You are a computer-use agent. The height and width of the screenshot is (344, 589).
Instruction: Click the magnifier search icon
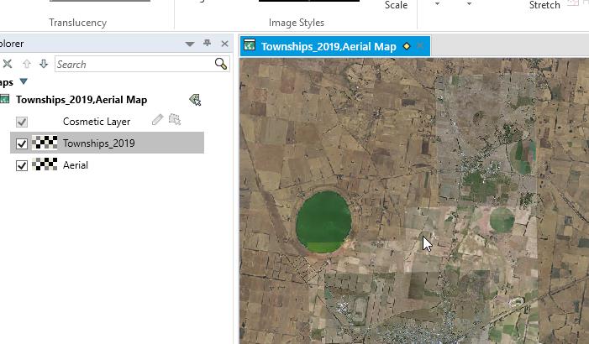pos(221,64)
